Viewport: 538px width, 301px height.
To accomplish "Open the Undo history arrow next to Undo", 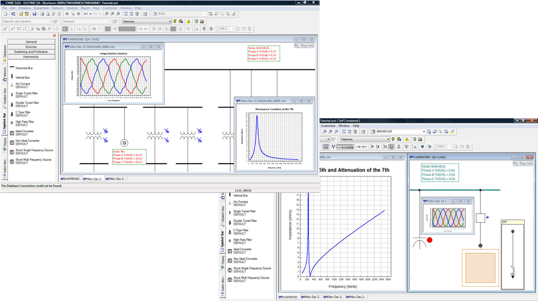I will pyautogui.click(x=91, y=14).
